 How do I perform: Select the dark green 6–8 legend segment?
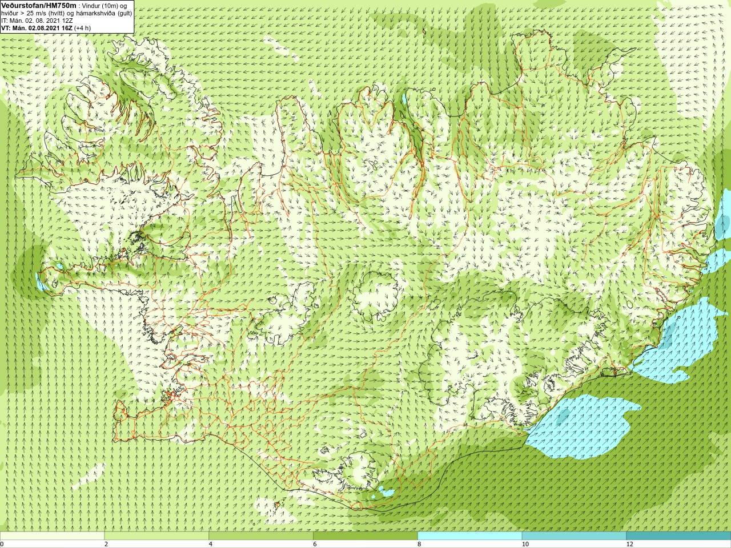coord(365,536)
